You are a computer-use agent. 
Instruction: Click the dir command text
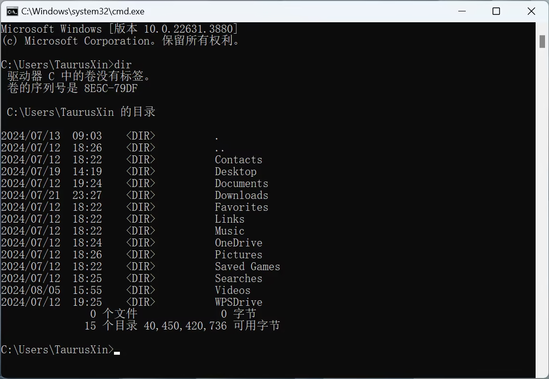tap(123, 64)
